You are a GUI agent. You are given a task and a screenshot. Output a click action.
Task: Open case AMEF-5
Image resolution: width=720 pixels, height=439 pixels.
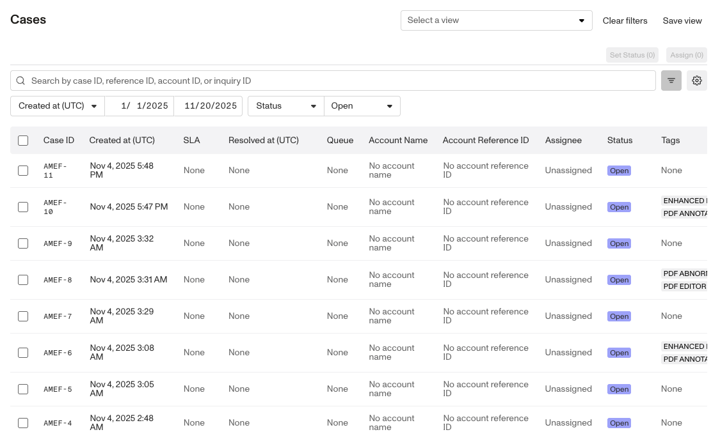[x=58, y=389]
